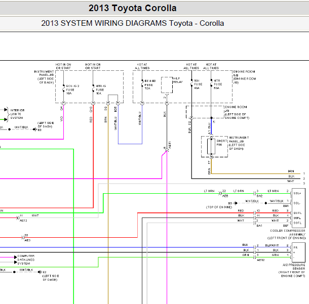The image size is (309, 304).
Task: Select the RDI fuse 40A label
Action: 198,84
